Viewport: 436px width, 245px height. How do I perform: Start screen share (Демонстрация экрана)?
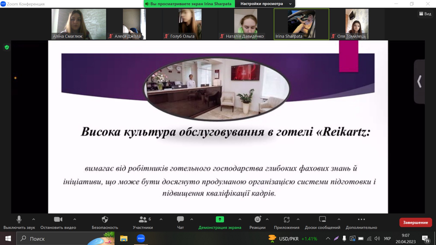pos(220,220)
